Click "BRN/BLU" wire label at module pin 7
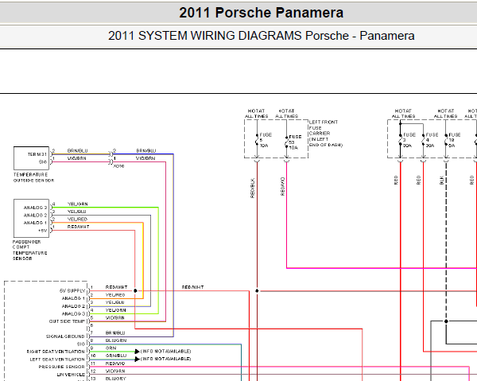 coord(115,333)
